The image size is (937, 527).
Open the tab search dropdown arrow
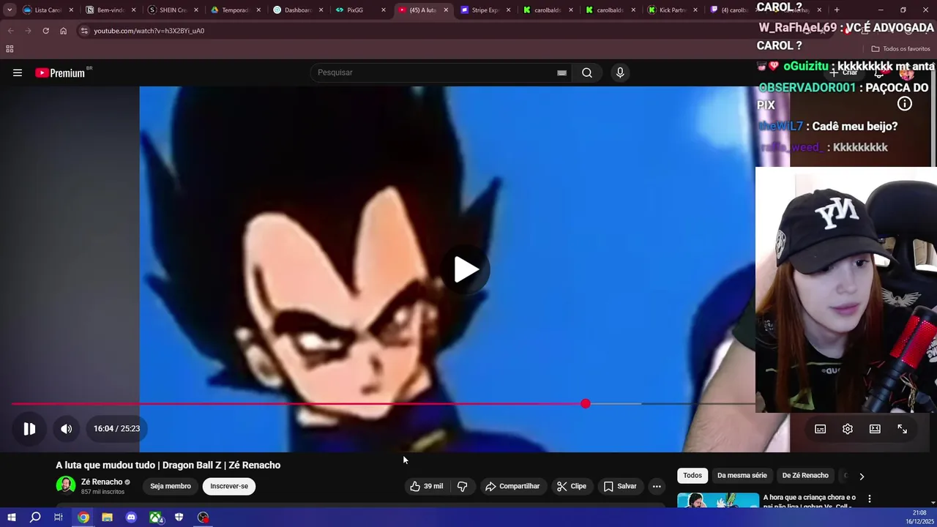(x=10, y=10)
